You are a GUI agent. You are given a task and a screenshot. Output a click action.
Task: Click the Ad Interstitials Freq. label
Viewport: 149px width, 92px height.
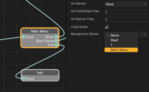point(85,11)
